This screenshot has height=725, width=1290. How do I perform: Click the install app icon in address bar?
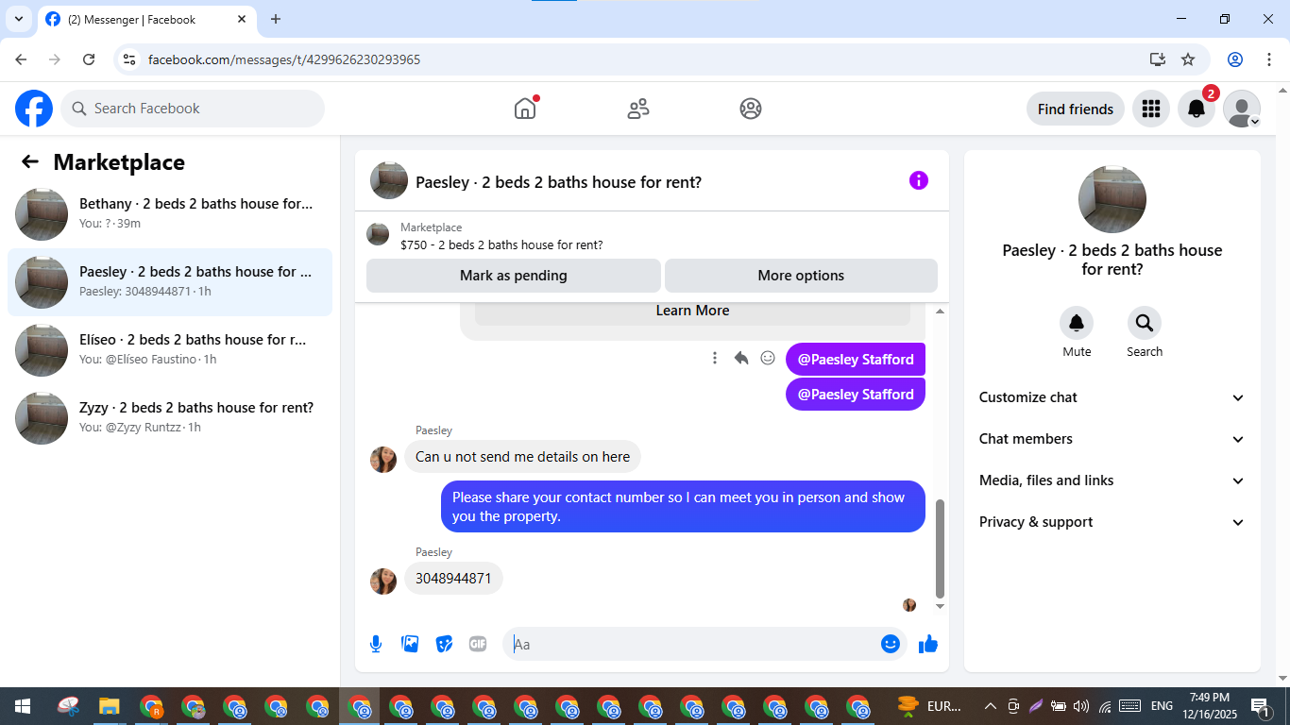1158,59
